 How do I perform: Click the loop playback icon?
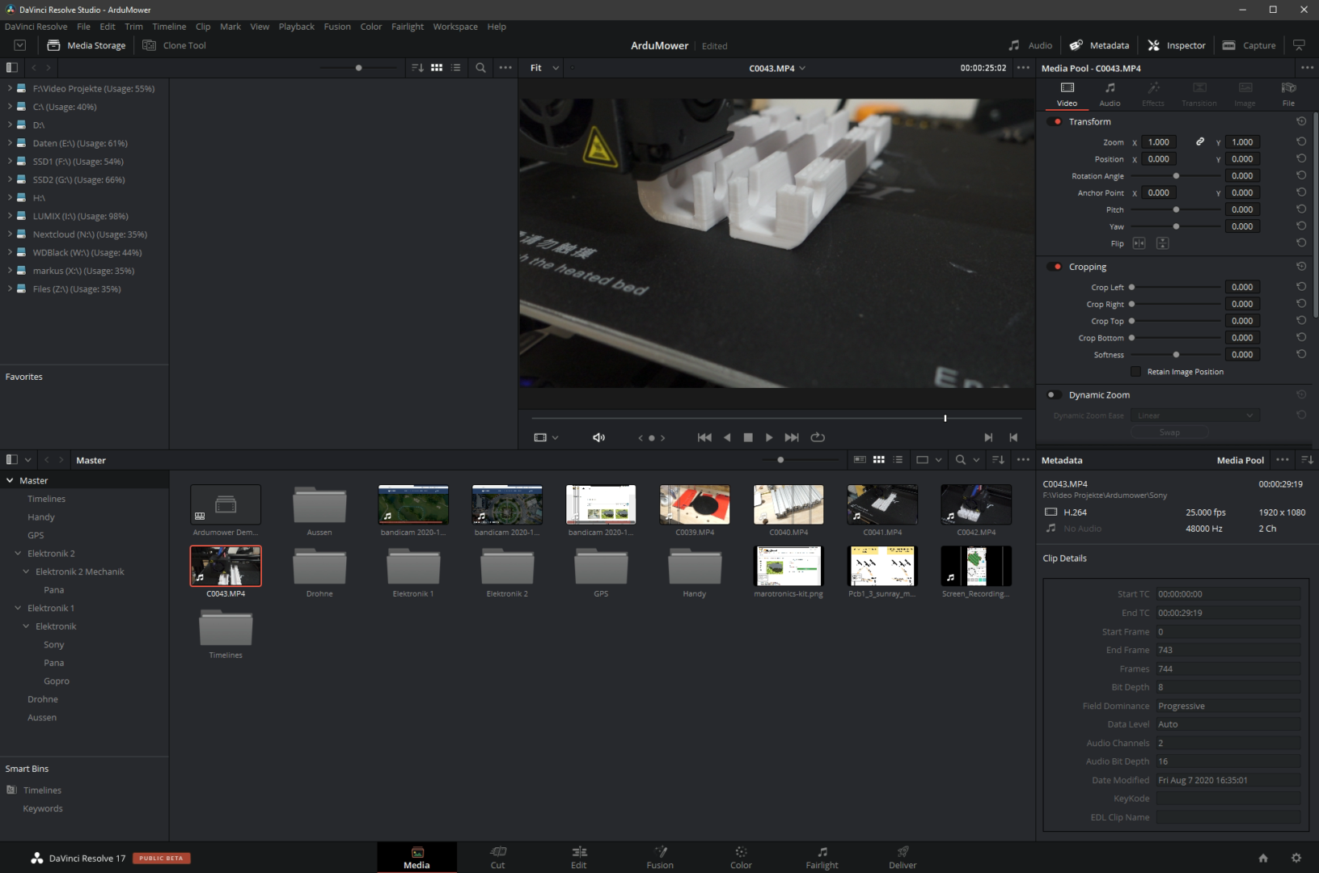(818, 437)
